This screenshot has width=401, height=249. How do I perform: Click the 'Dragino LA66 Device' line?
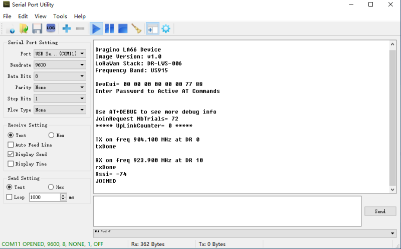128,49
